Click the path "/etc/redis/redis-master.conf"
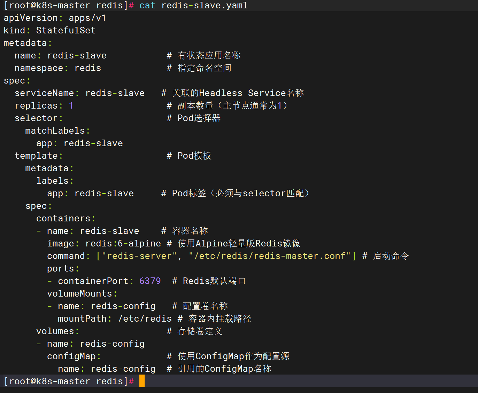 [270, 256]
